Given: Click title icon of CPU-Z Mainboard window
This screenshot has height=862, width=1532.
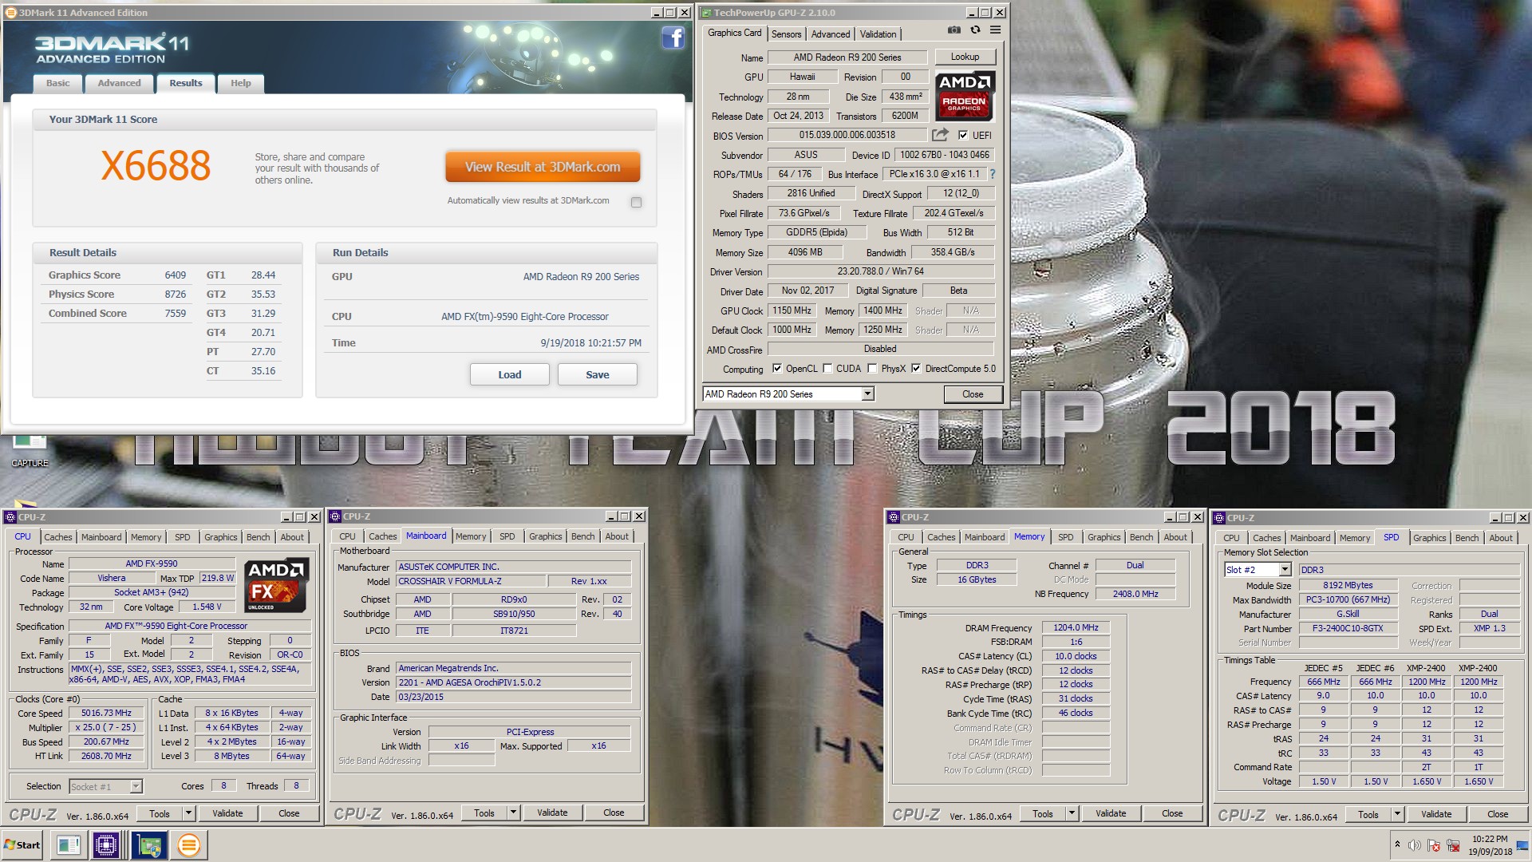Looking at the screenshot, I should [x=336, y=516].
